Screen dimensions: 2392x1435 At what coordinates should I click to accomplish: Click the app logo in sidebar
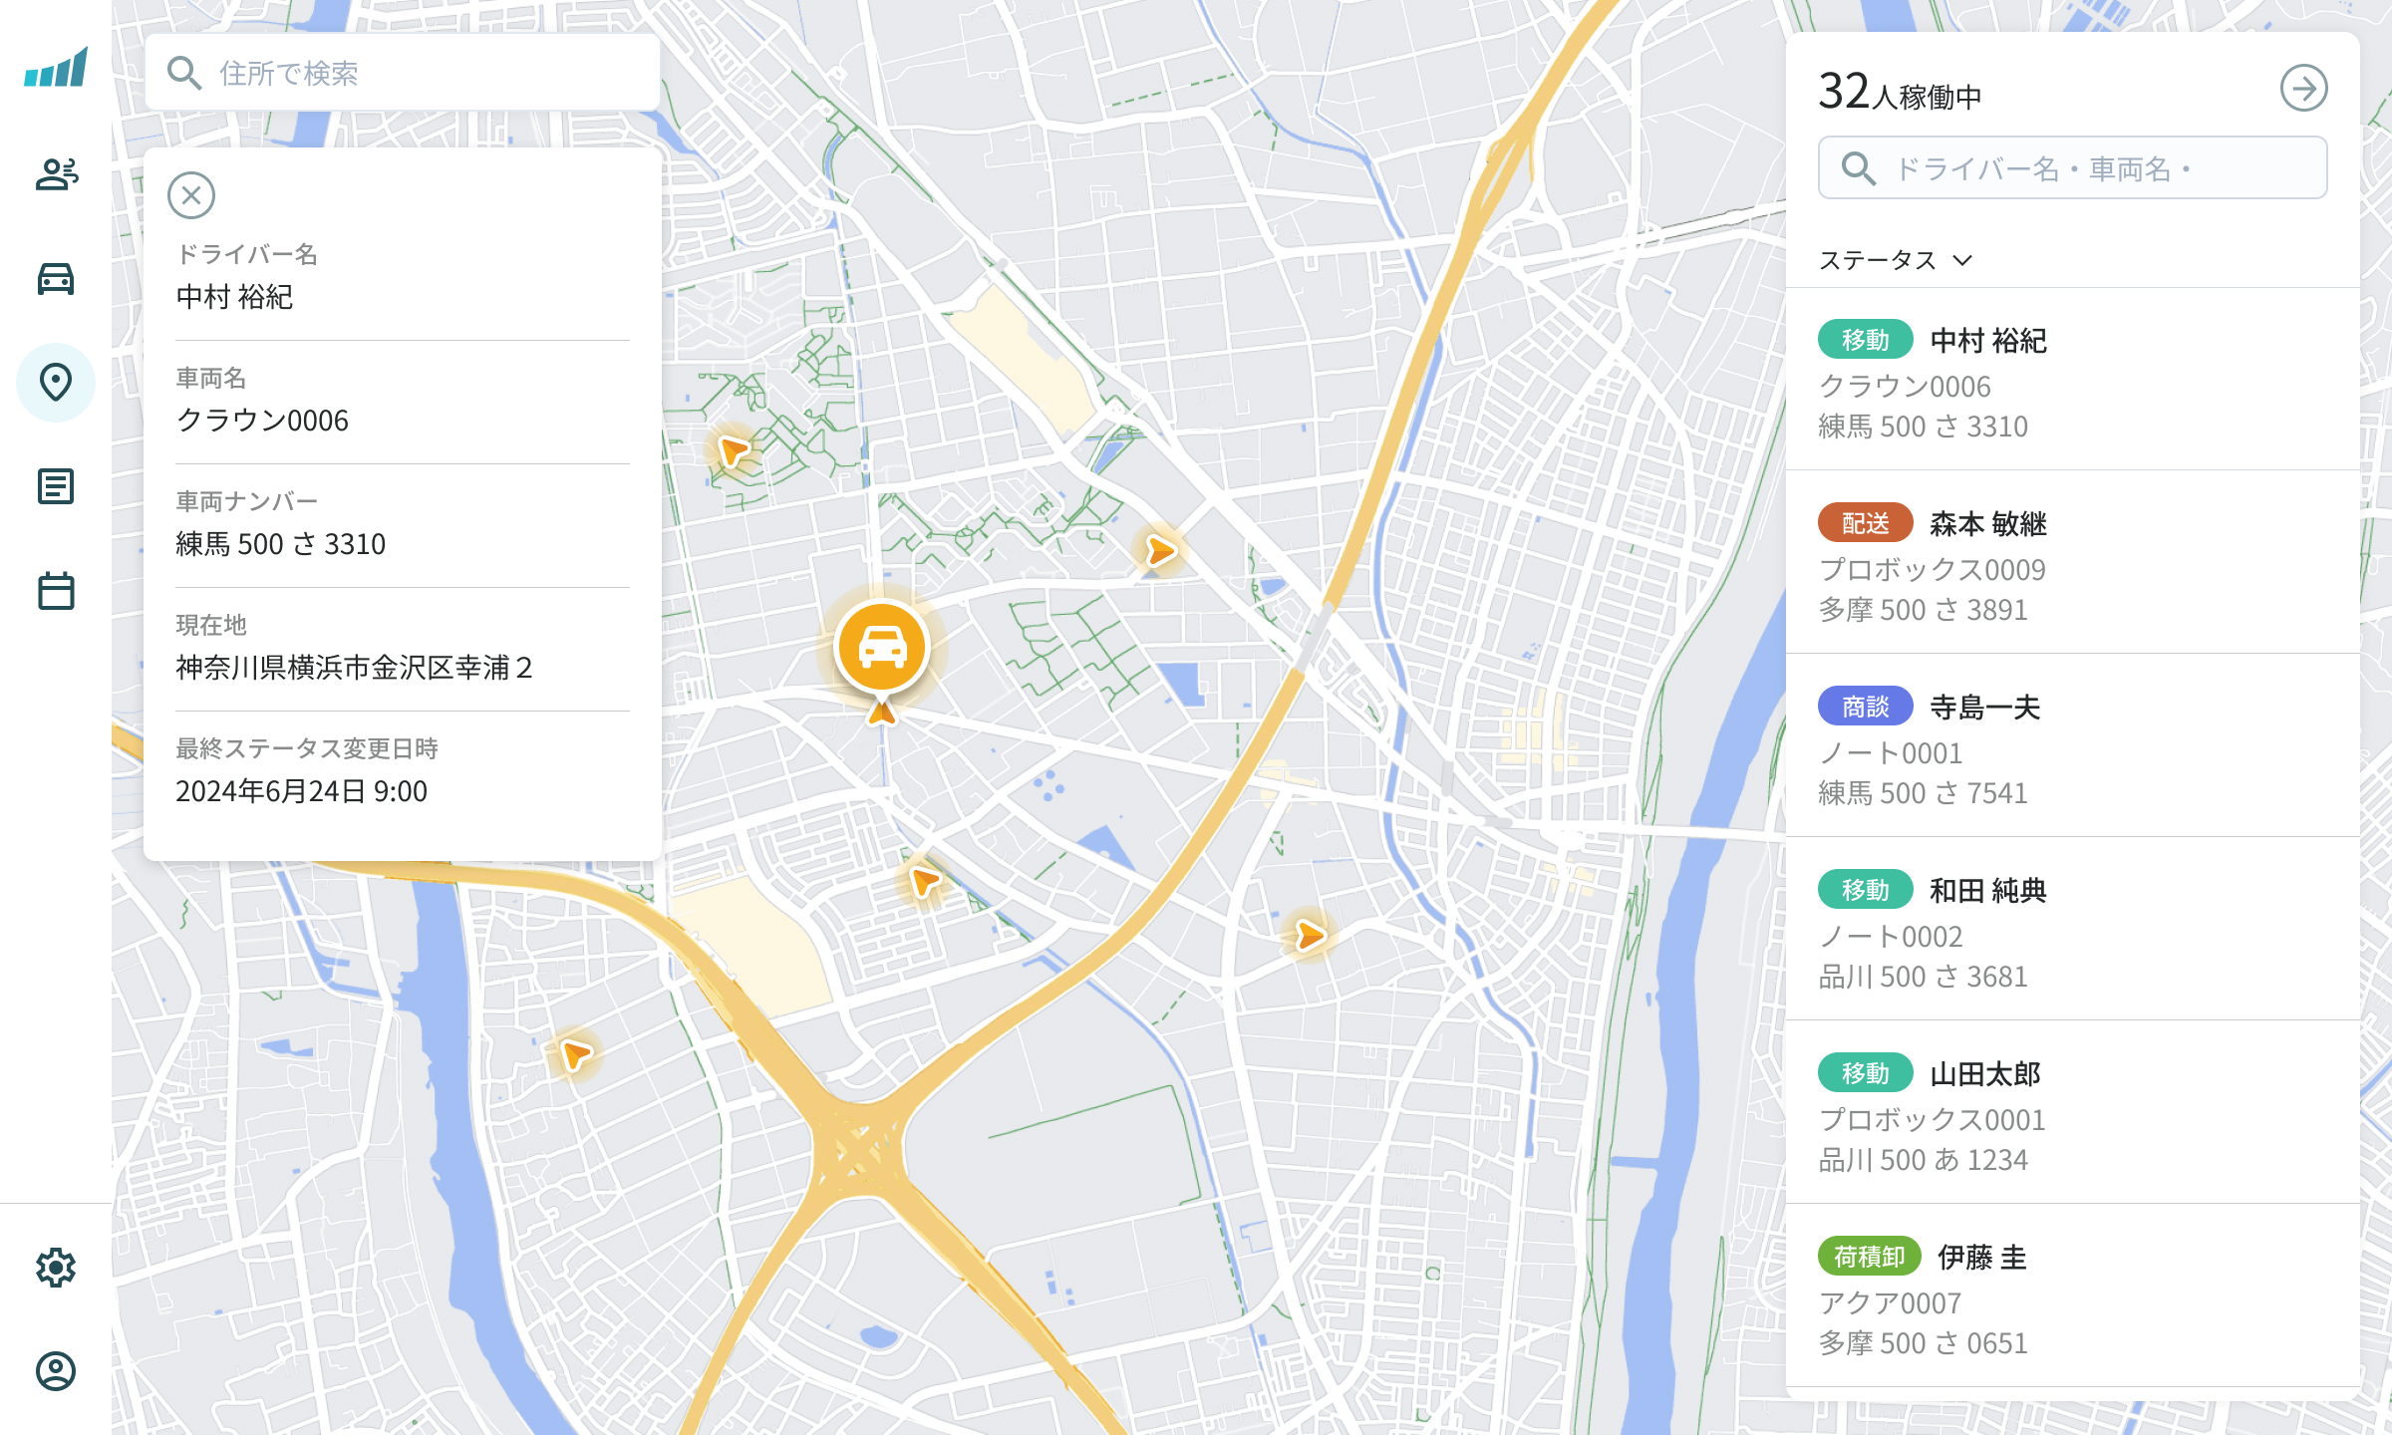pos(56,68)
